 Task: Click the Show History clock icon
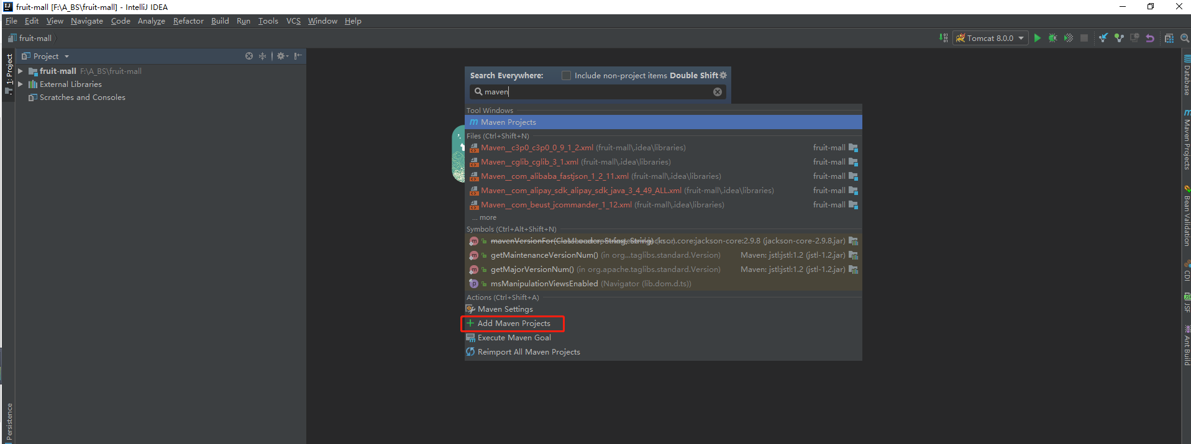tap(1134, 38)
